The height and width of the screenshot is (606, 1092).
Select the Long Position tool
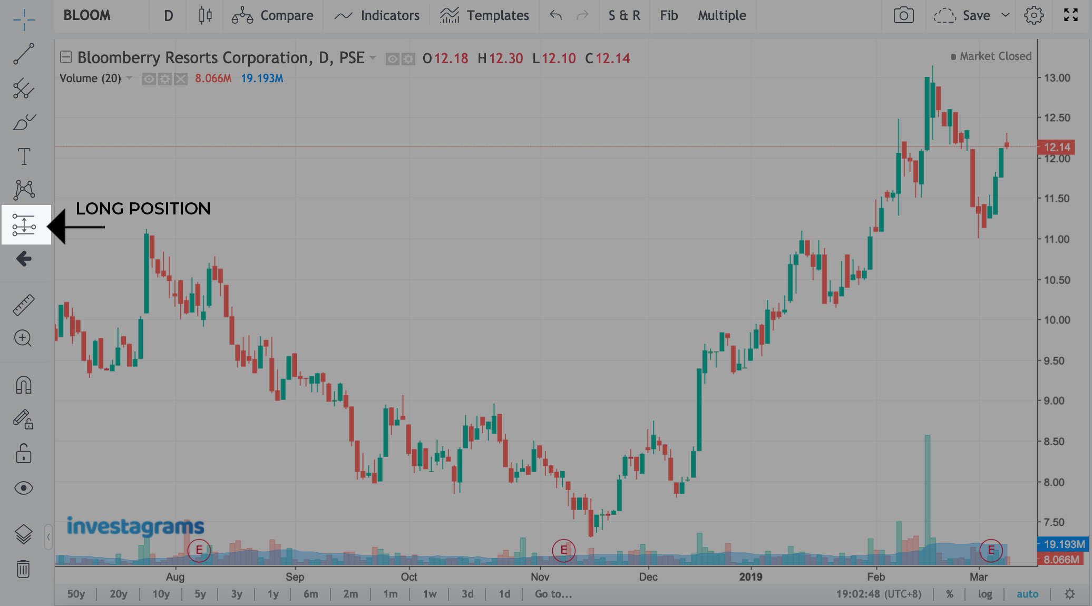pos(24,225)
